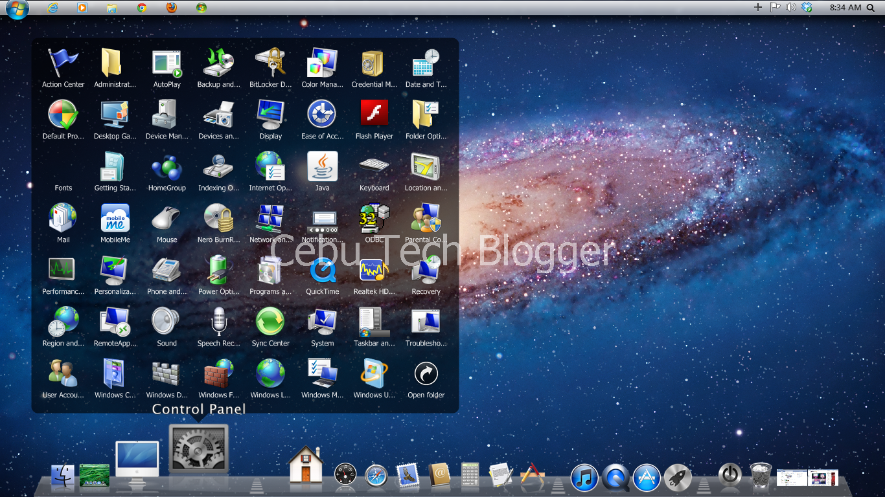
Task: Open Default Programs icon
Action: (63, 115)
